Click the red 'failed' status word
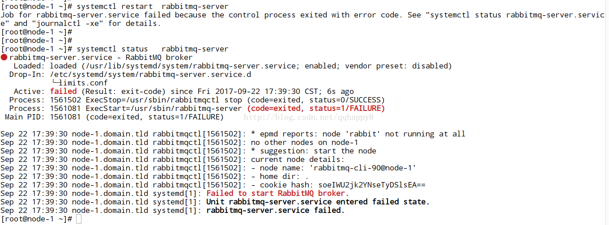The height and width of the screenshot is (225, 609). pyautogui.click(x=63, y=91)
